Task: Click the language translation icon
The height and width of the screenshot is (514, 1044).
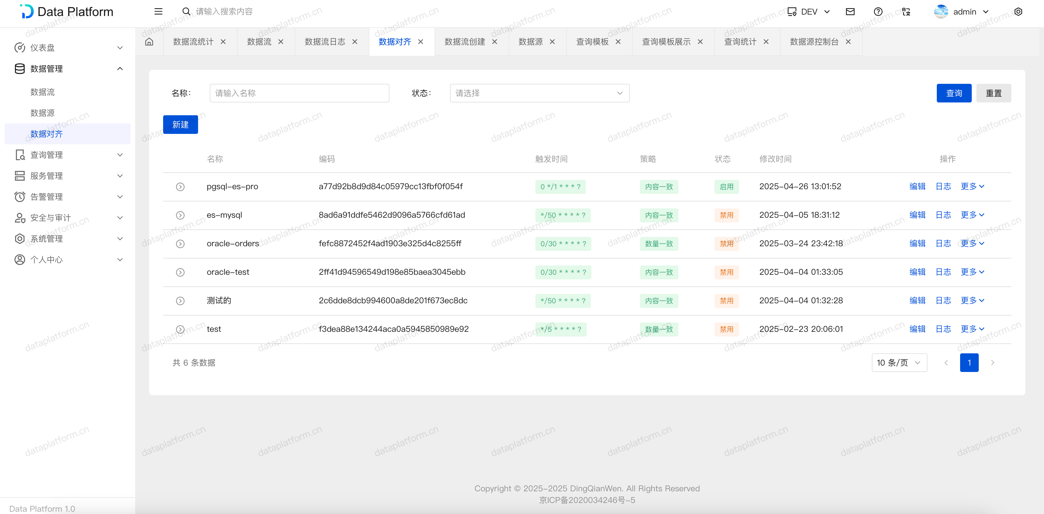Action: tap(906, 12)
